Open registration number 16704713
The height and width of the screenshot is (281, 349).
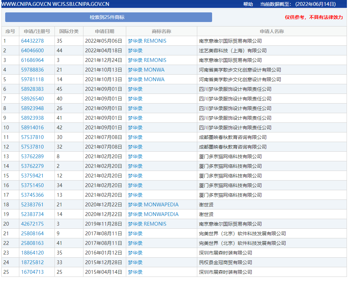32,272
